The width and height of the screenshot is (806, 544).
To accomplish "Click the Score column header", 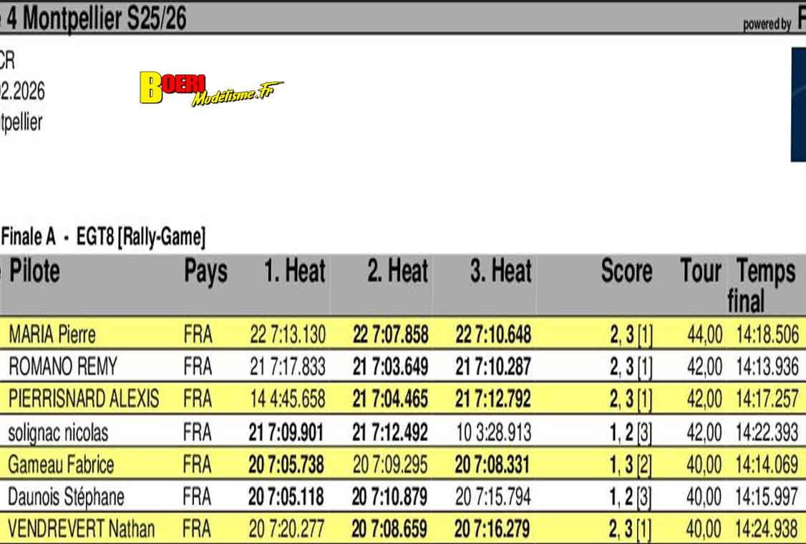I will (x=626, y=272).
